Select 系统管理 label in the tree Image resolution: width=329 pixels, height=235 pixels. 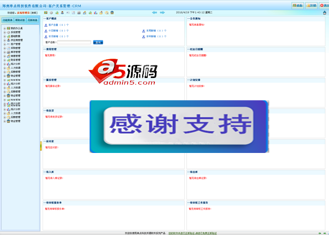tap(16, 32)
